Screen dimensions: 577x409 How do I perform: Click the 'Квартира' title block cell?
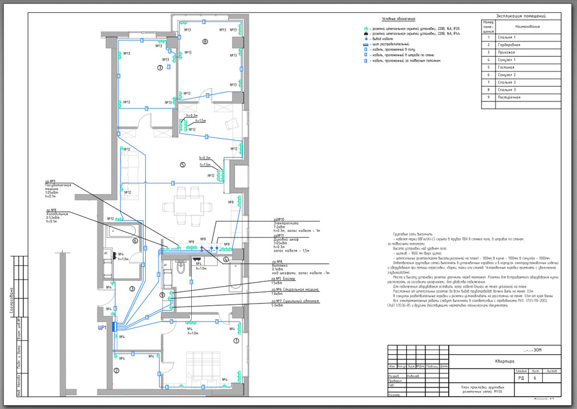[x=505, y=361]
